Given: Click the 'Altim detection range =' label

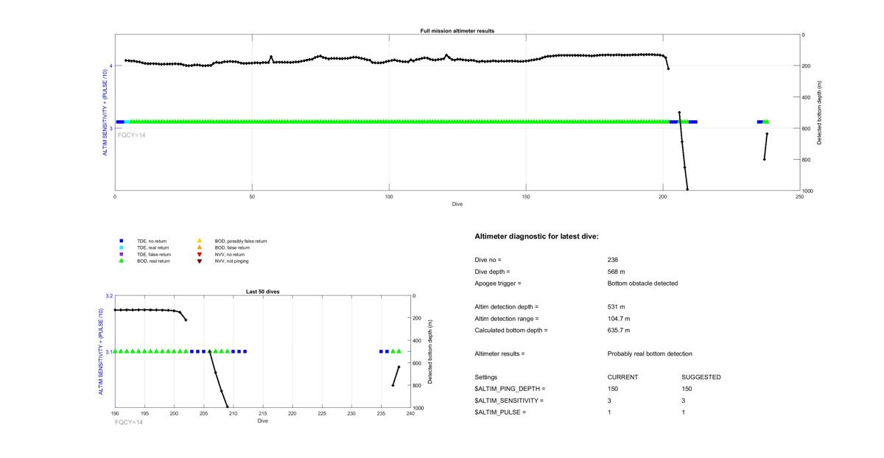Looking at the screenshot, I should point(507,319).
